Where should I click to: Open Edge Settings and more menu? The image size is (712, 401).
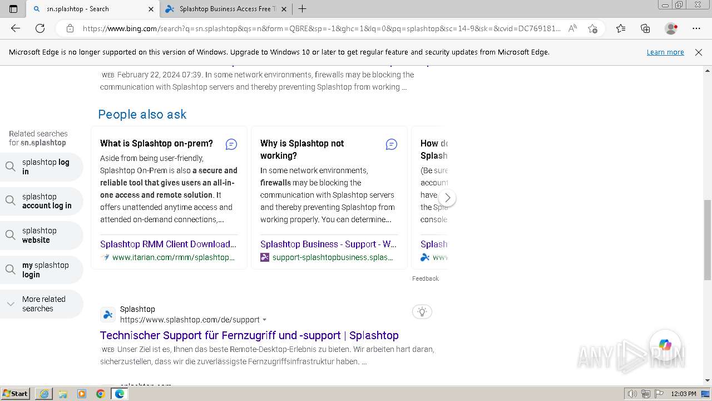click(x=696, y=28)
